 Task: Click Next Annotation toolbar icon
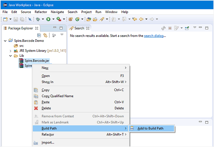[114, 19]
